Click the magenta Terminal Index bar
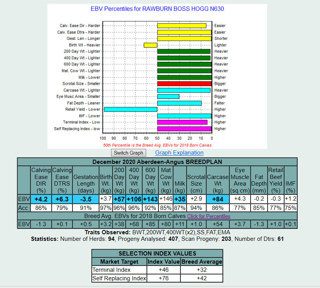The width and height of the screenshot is (320, 288). (182, 122)
